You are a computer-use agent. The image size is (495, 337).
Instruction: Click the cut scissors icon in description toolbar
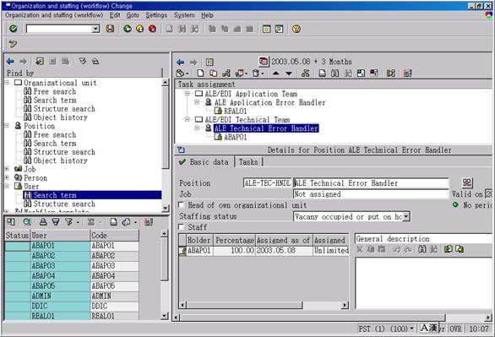point(360,249)
